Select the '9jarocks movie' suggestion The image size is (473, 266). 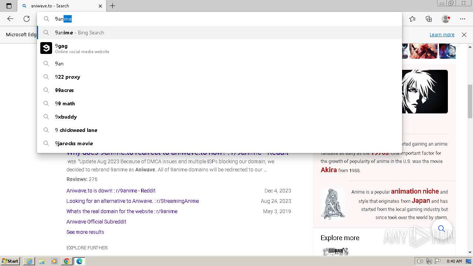(x=220, y=143)
